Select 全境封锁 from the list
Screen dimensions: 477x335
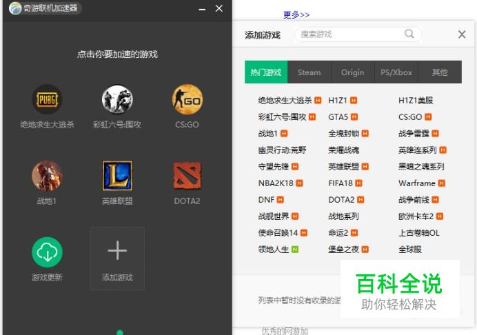pos(344,133)
